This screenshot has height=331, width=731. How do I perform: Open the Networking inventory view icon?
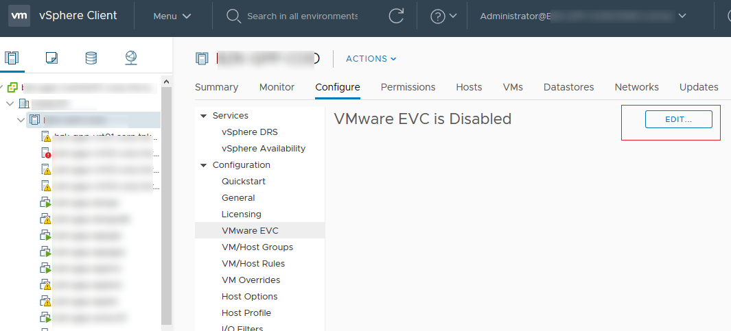click(x=131, y=58)
